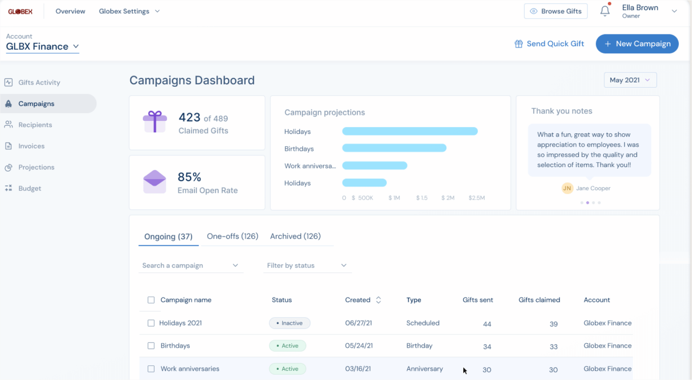Click the Budget sliders icon
Screen dimensions: 692x380
(8, 188)
